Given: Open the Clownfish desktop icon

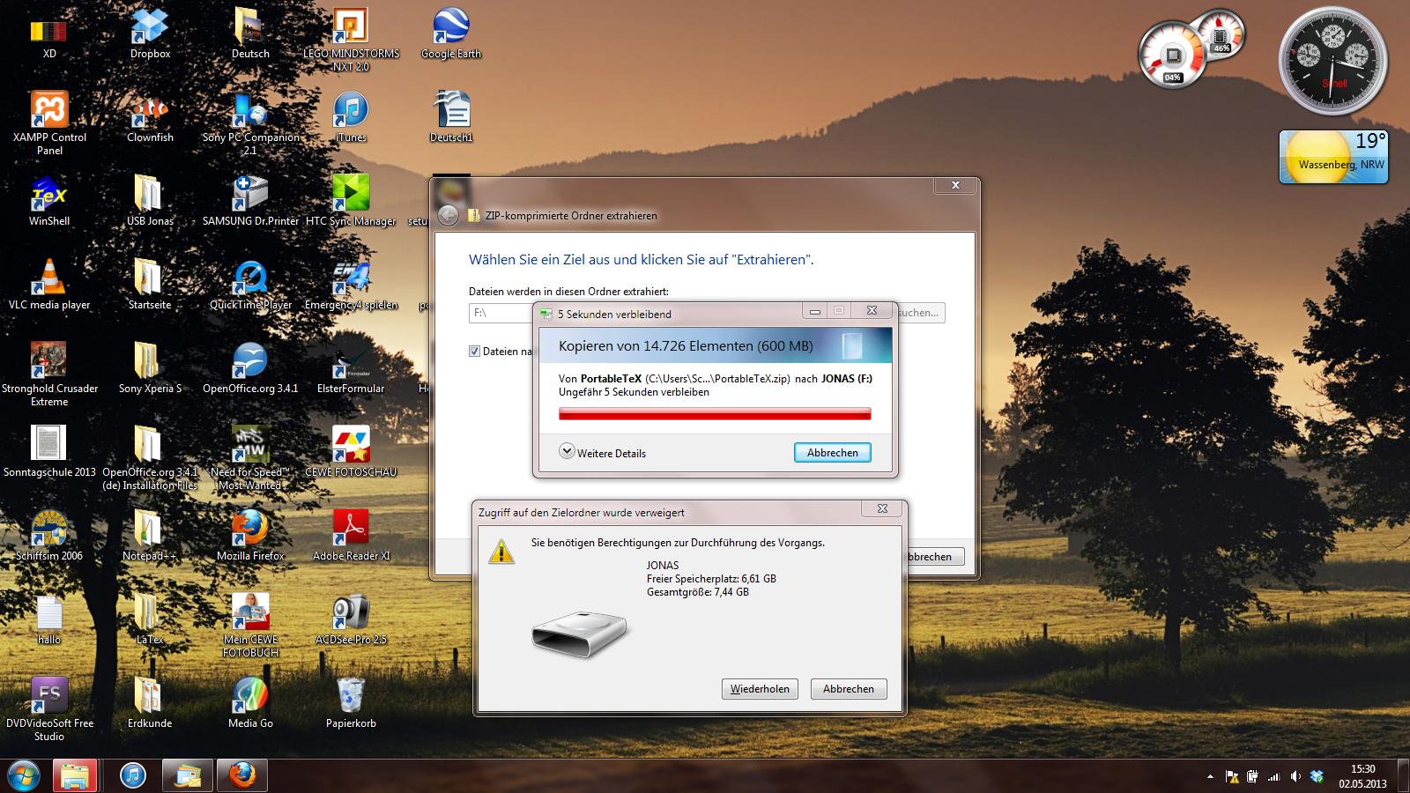Looking at the screenshot, I should (150, 112).
